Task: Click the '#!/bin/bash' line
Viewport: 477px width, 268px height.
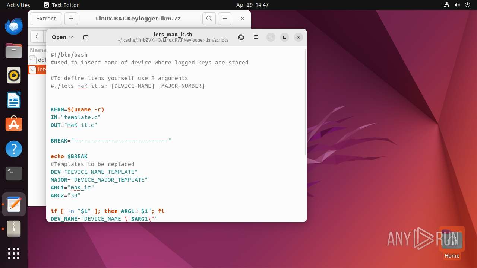Action: [69, 55]
